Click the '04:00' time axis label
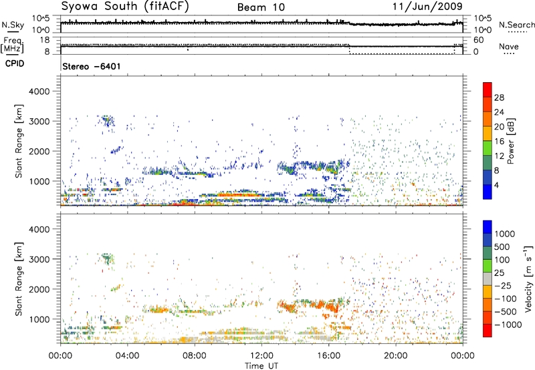The height and width of the screenshot is (370, 535). point(127,356)
